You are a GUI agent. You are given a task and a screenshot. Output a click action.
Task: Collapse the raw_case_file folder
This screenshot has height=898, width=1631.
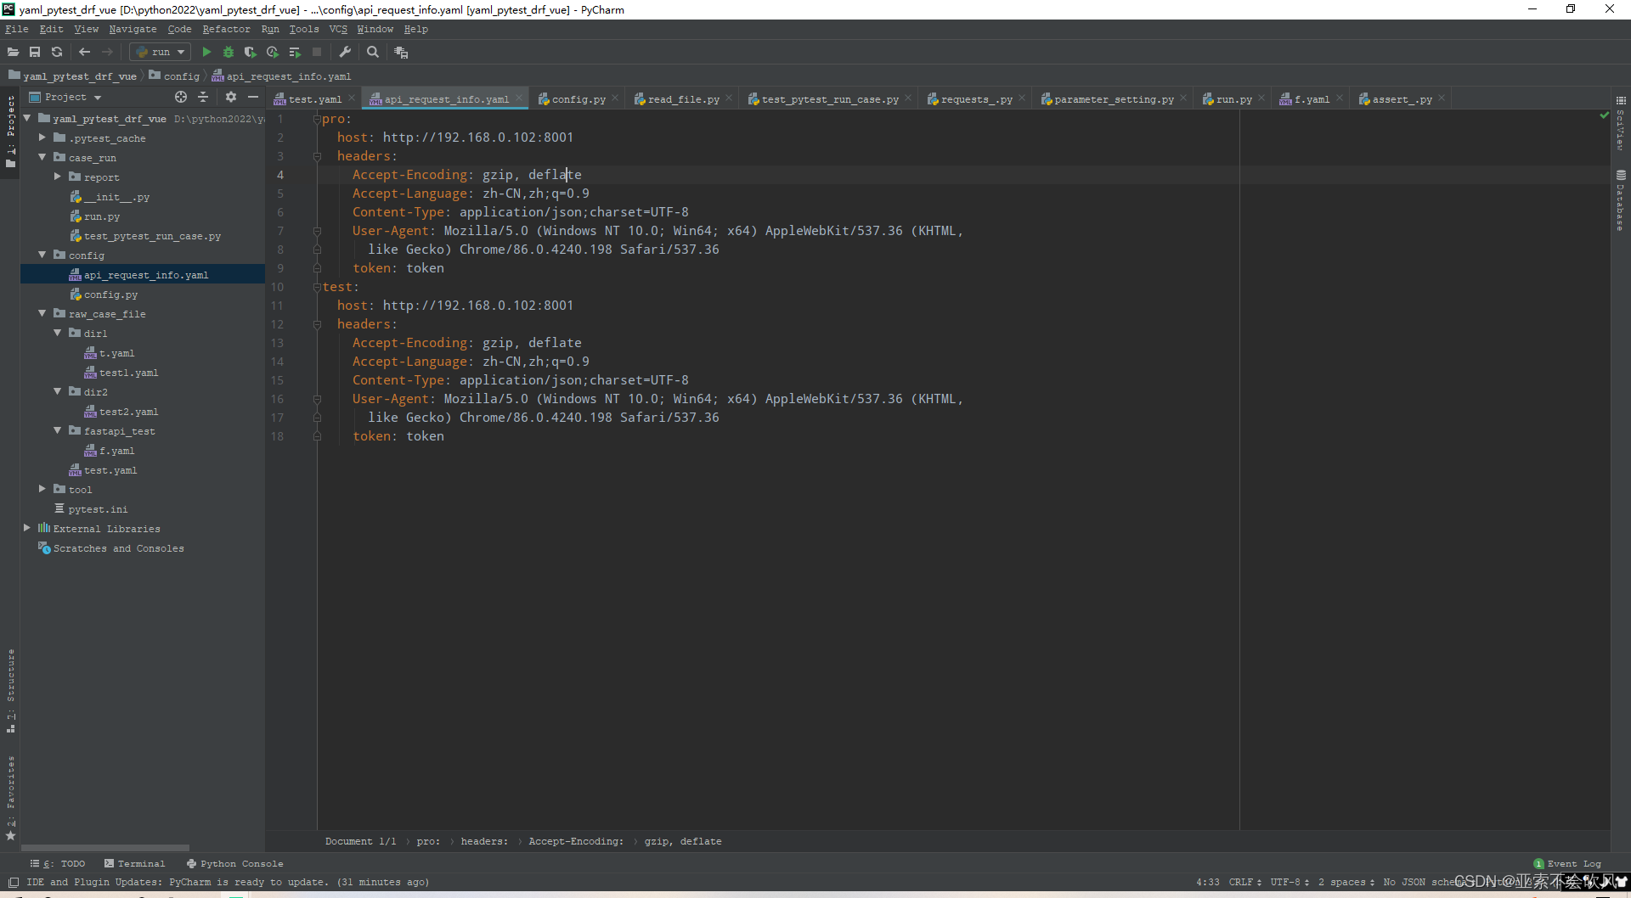42,313
